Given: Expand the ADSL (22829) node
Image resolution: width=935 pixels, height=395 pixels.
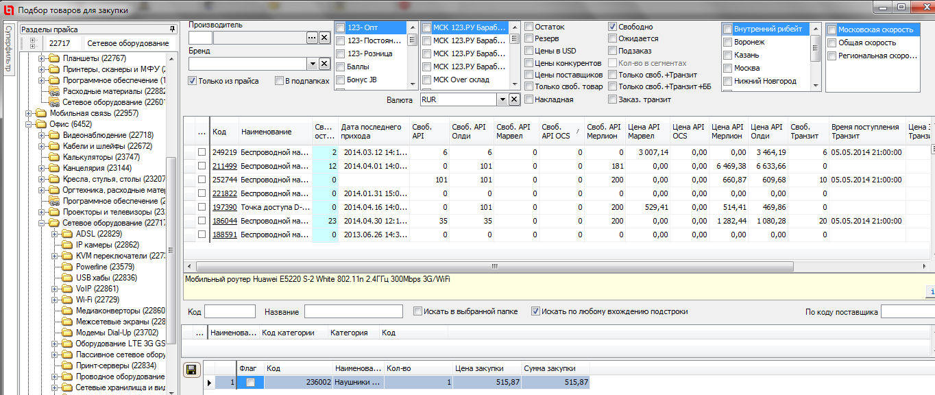Looking at the screenshot, I should 55,234.
